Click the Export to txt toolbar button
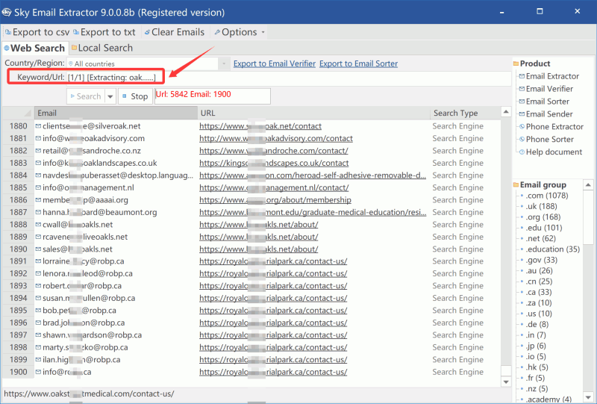Viewport: 597px width, 404px height. click(x=104, y=32)
